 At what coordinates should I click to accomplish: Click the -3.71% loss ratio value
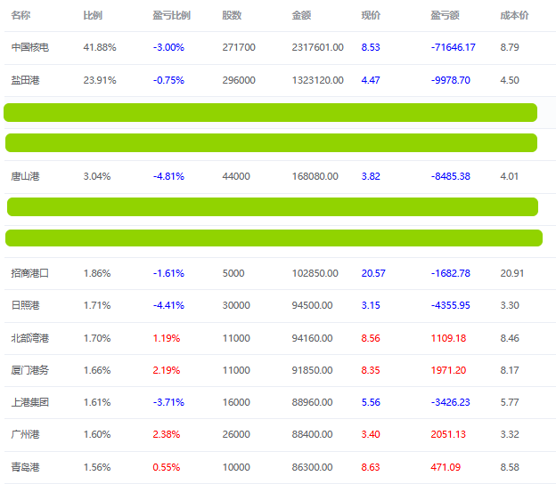pyautogui.click(x=168, y=402)
